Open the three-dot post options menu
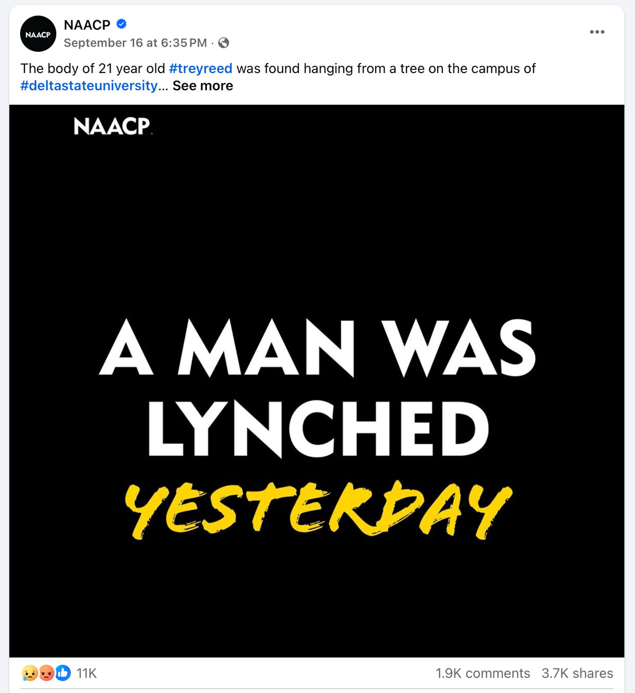 click(x=597, y=32)
